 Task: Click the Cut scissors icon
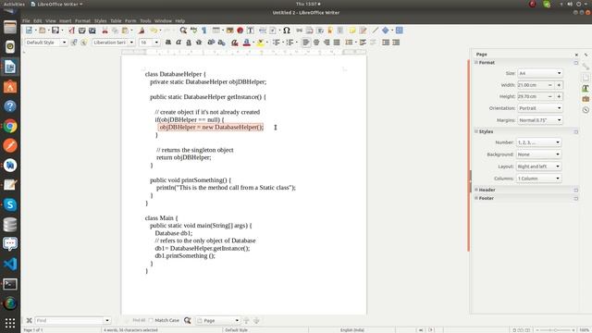click(x=105, y=31)
